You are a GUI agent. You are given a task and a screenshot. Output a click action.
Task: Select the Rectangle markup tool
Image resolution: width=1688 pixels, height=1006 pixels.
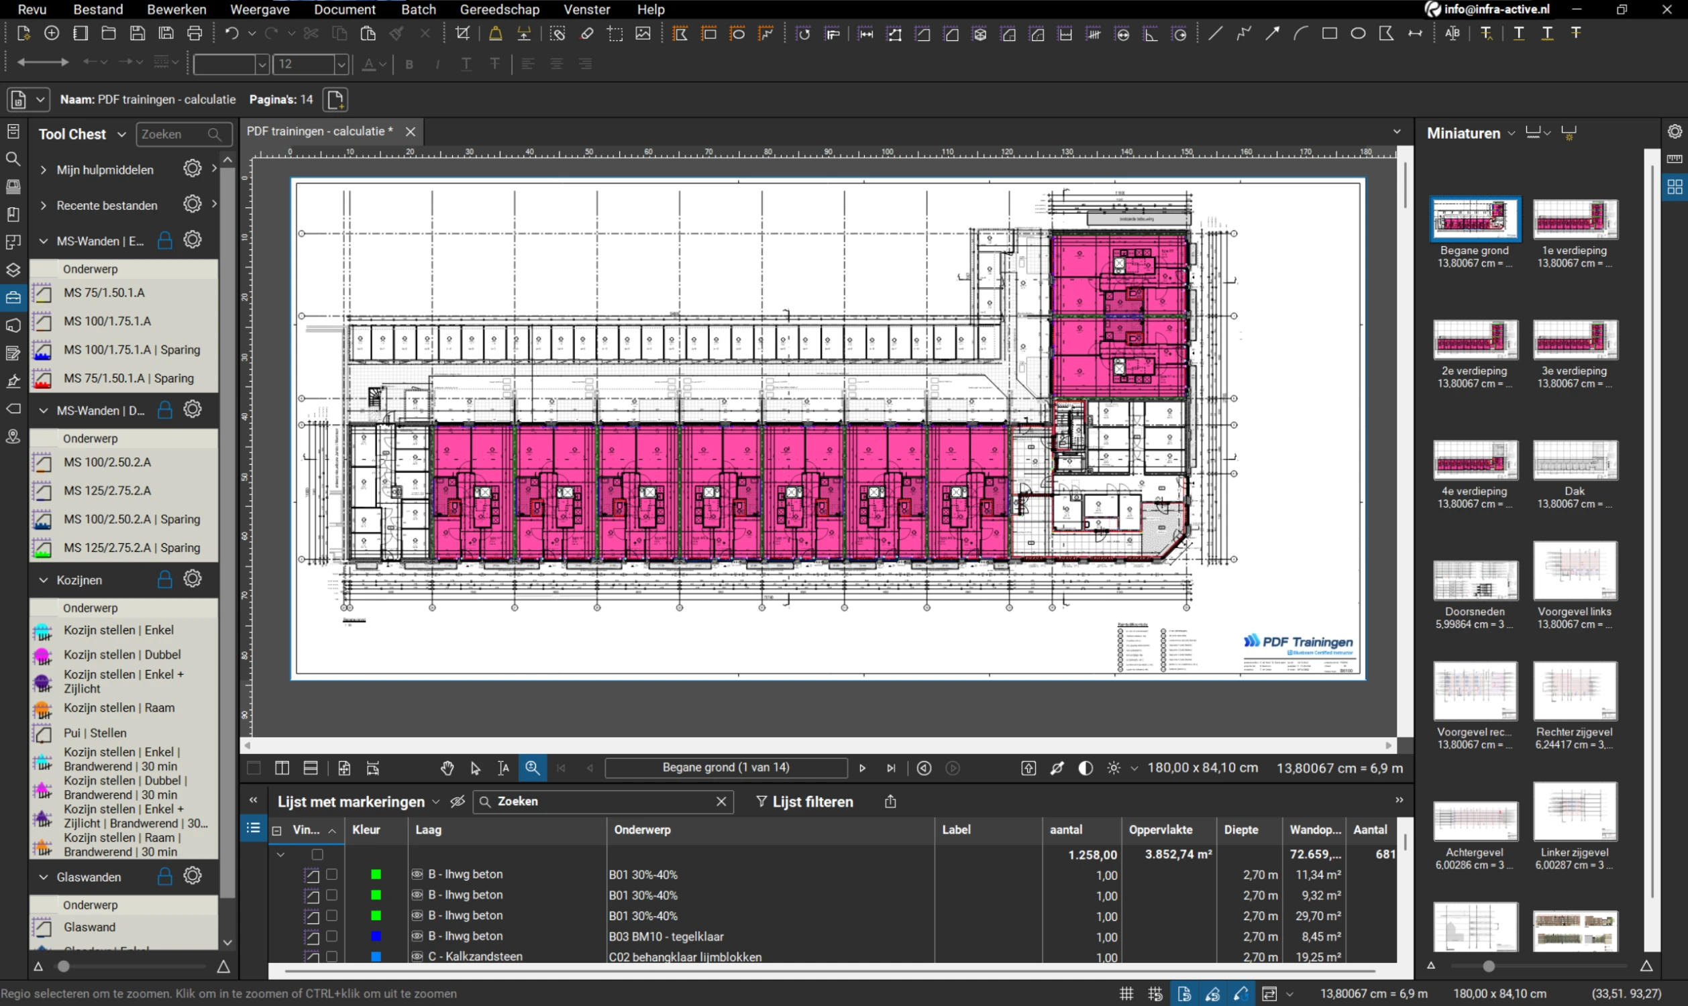(x=1329, y=34)
